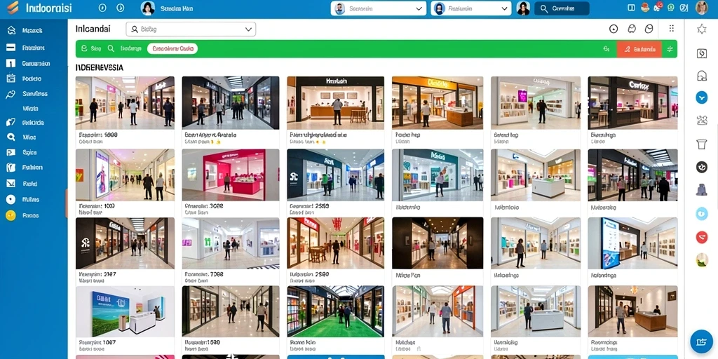Click the second round icon after app title
This screenshot has height=359, width=718.
[121, 8]
